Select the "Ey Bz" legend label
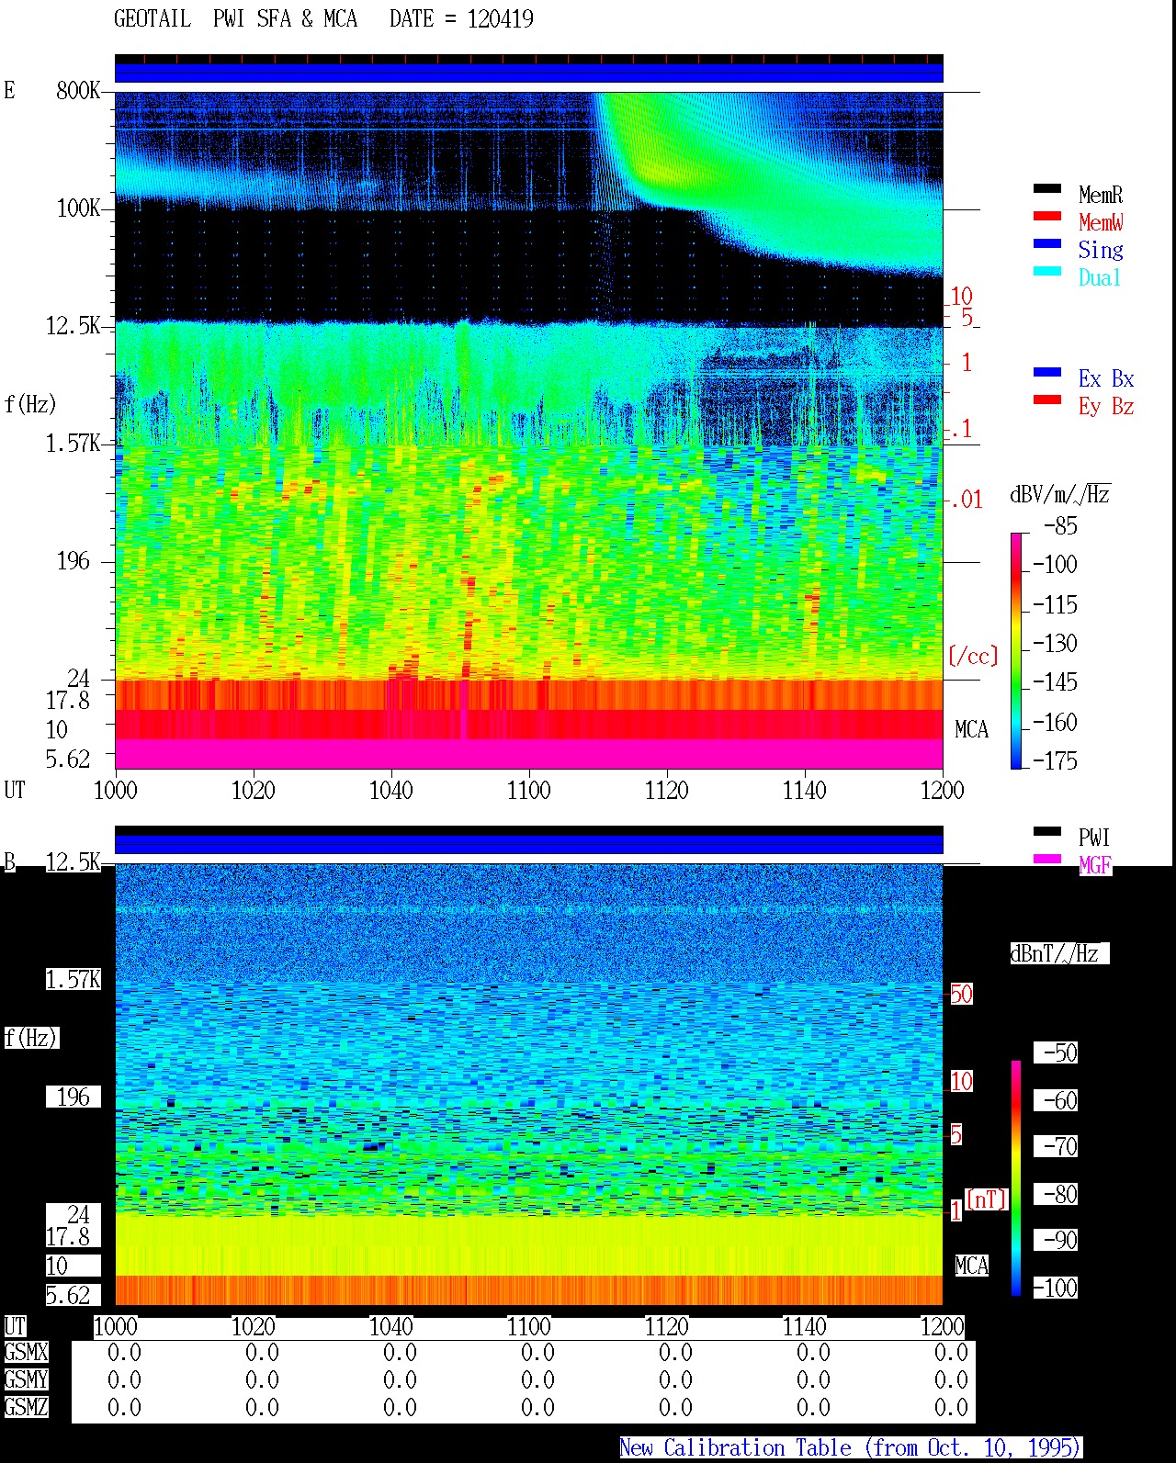 pyautogui.click(x=1106, y=406)
